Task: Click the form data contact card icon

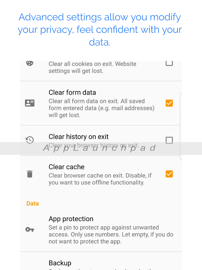Action: pyautogui.click(x=30, y=103)
